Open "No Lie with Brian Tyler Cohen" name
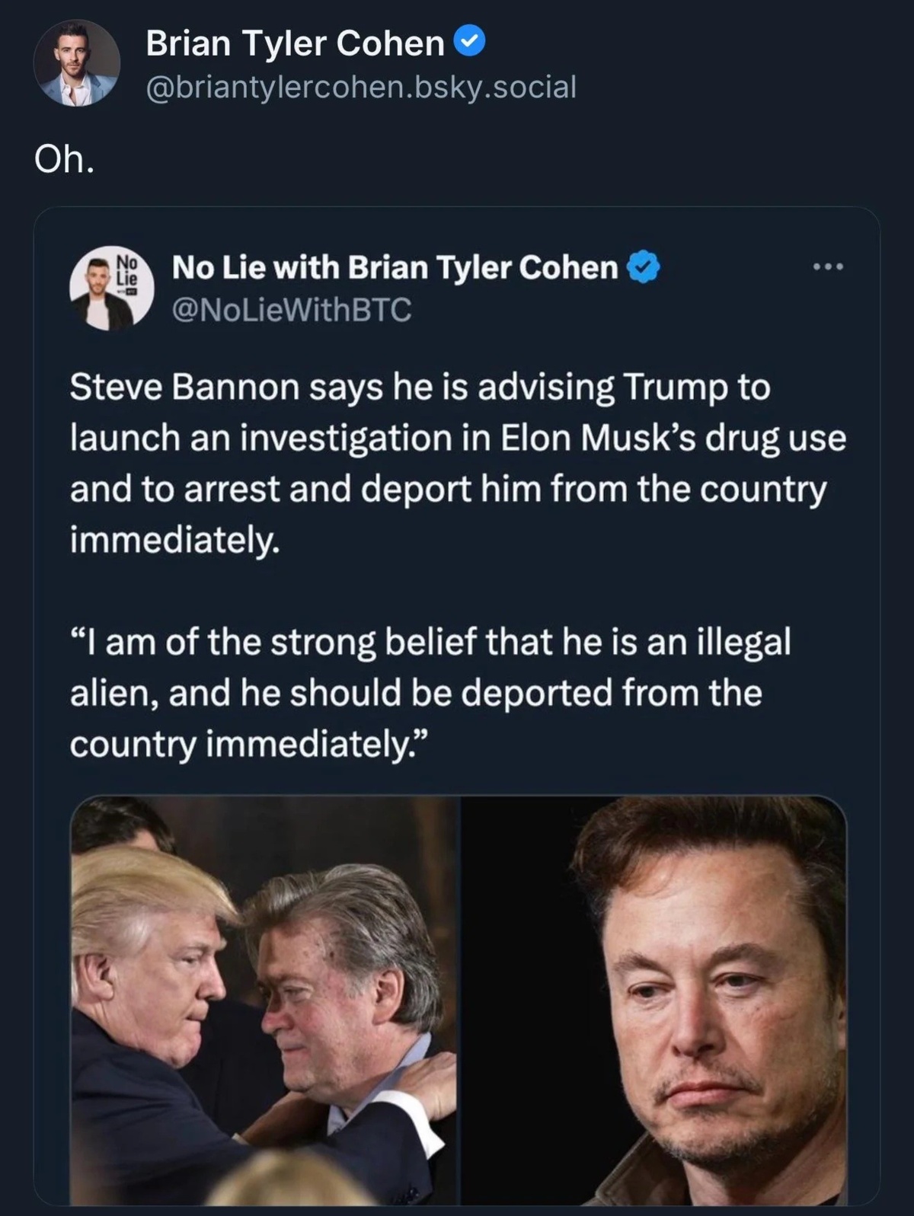Screen dimensions: 914x1216 [395, 267]
